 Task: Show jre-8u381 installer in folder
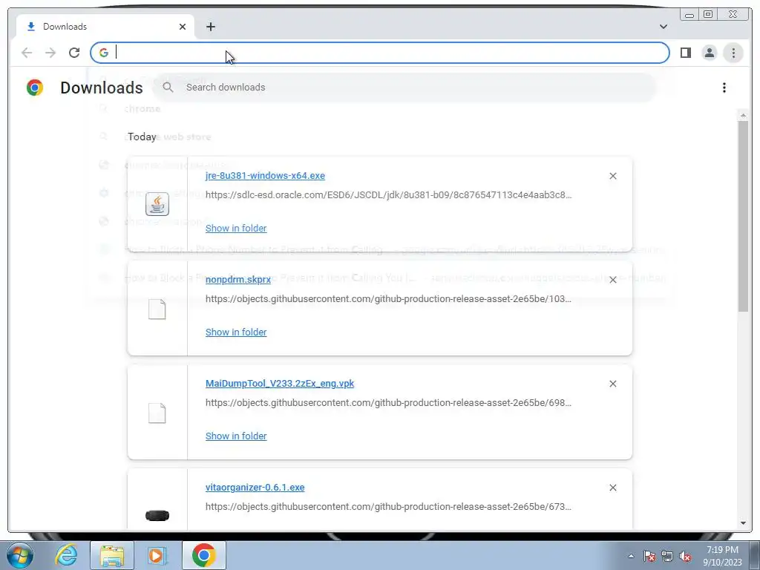236,229
